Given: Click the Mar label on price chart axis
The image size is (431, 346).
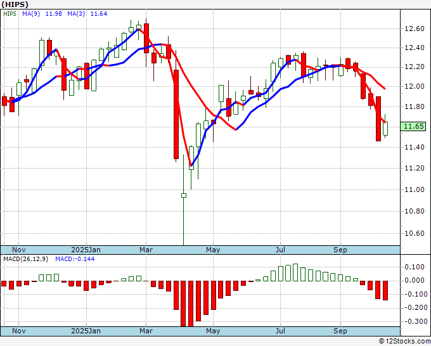Looking at the screenshot, I should click(x=146, y=250).
